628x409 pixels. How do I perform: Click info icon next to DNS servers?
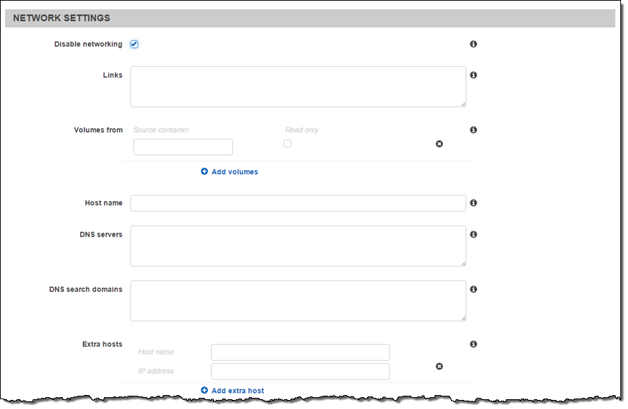473,235
